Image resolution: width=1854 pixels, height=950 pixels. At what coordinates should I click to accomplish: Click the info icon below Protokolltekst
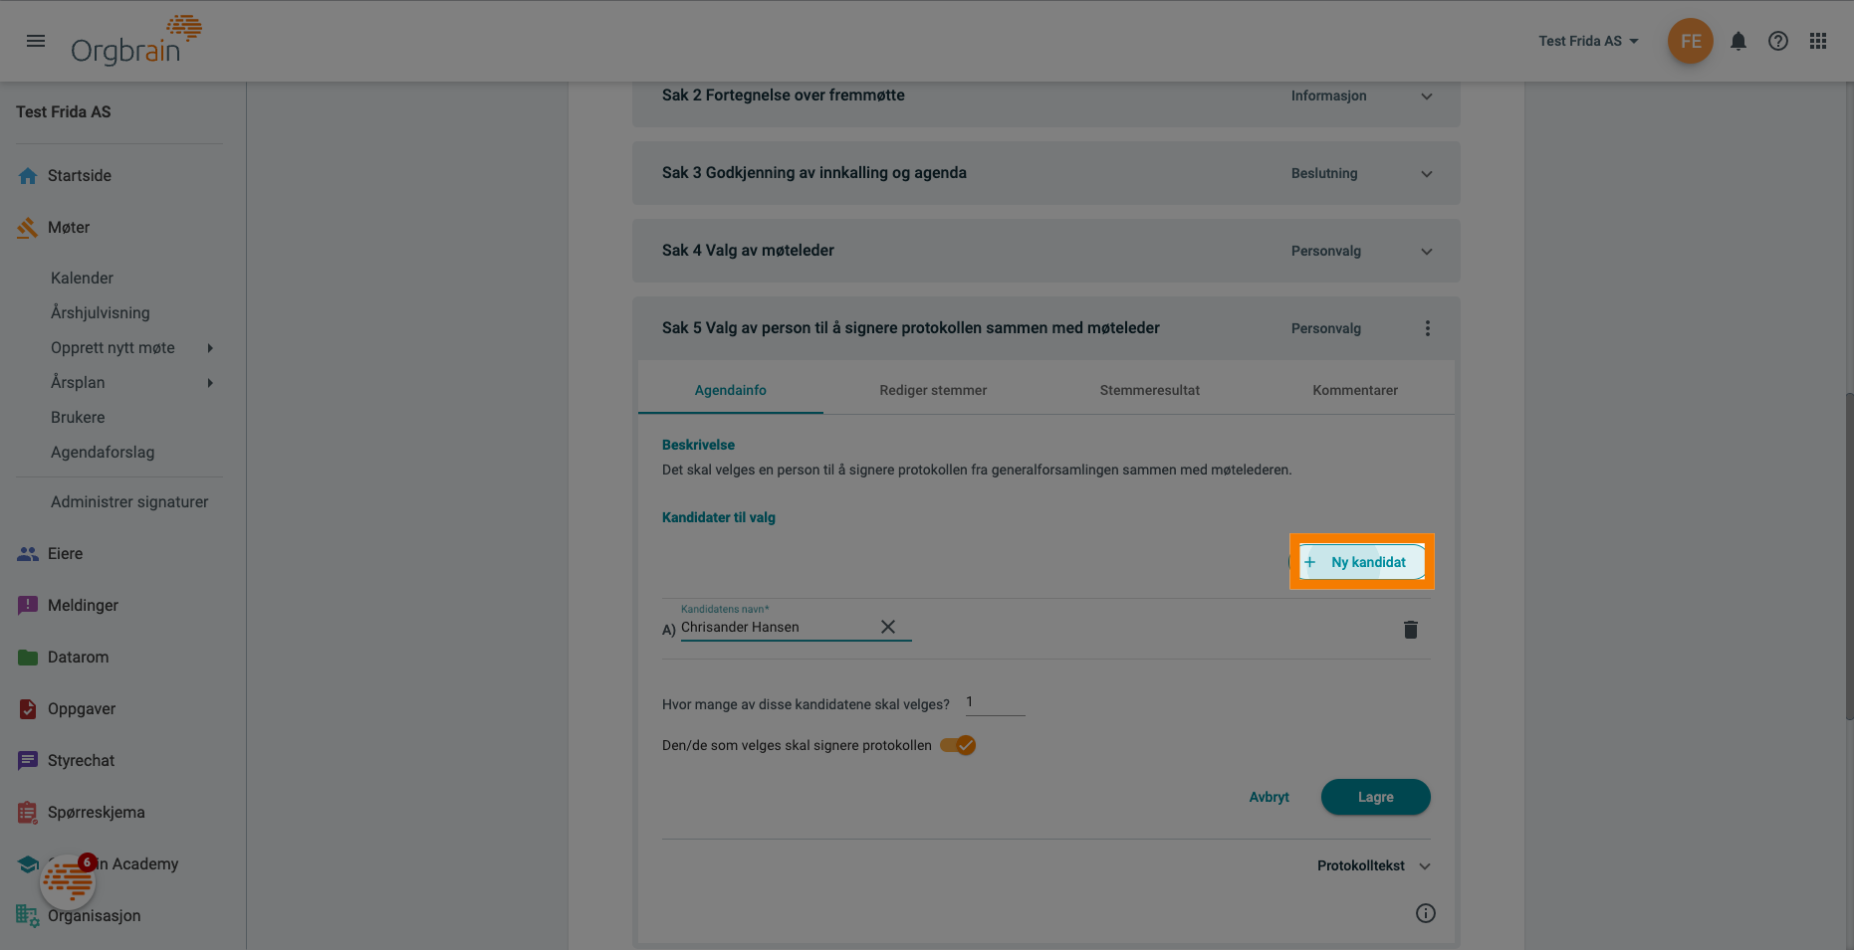pos(1425,913)
